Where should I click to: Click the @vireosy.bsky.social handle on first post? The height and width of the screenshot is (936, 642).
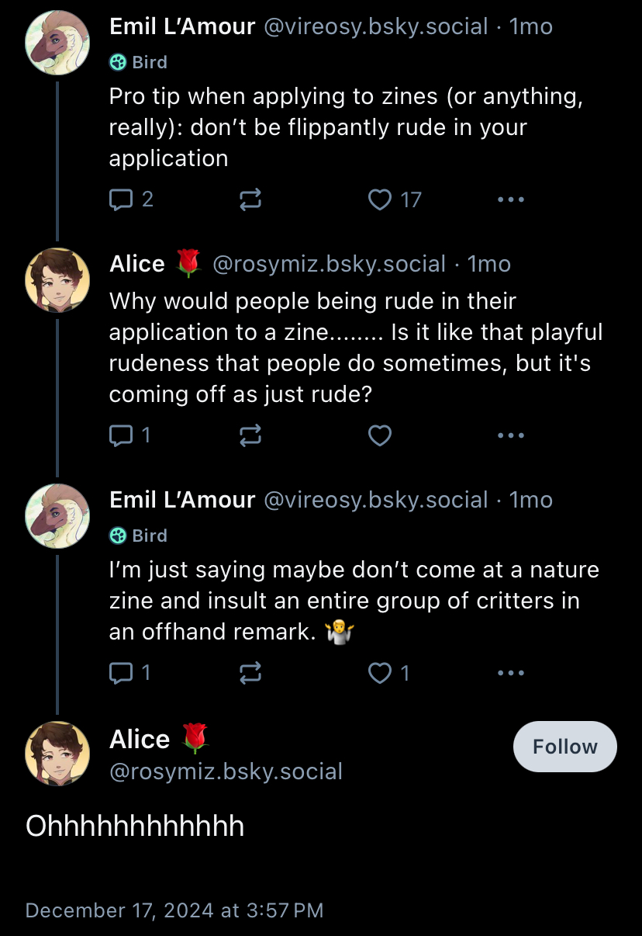(376, 26)
